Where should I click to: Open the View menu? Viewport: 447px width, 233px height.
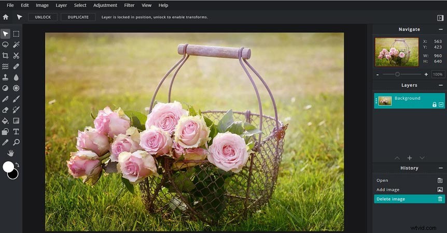point(147,5)
